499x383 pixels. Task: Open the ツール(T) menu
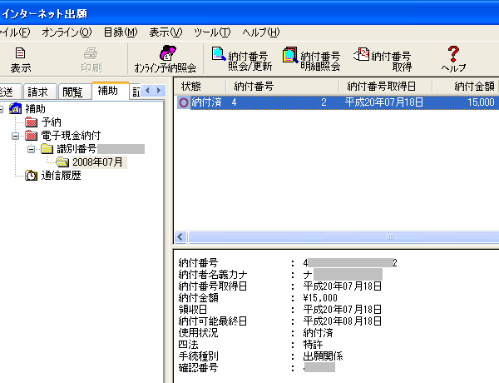(x=212, y=32)
